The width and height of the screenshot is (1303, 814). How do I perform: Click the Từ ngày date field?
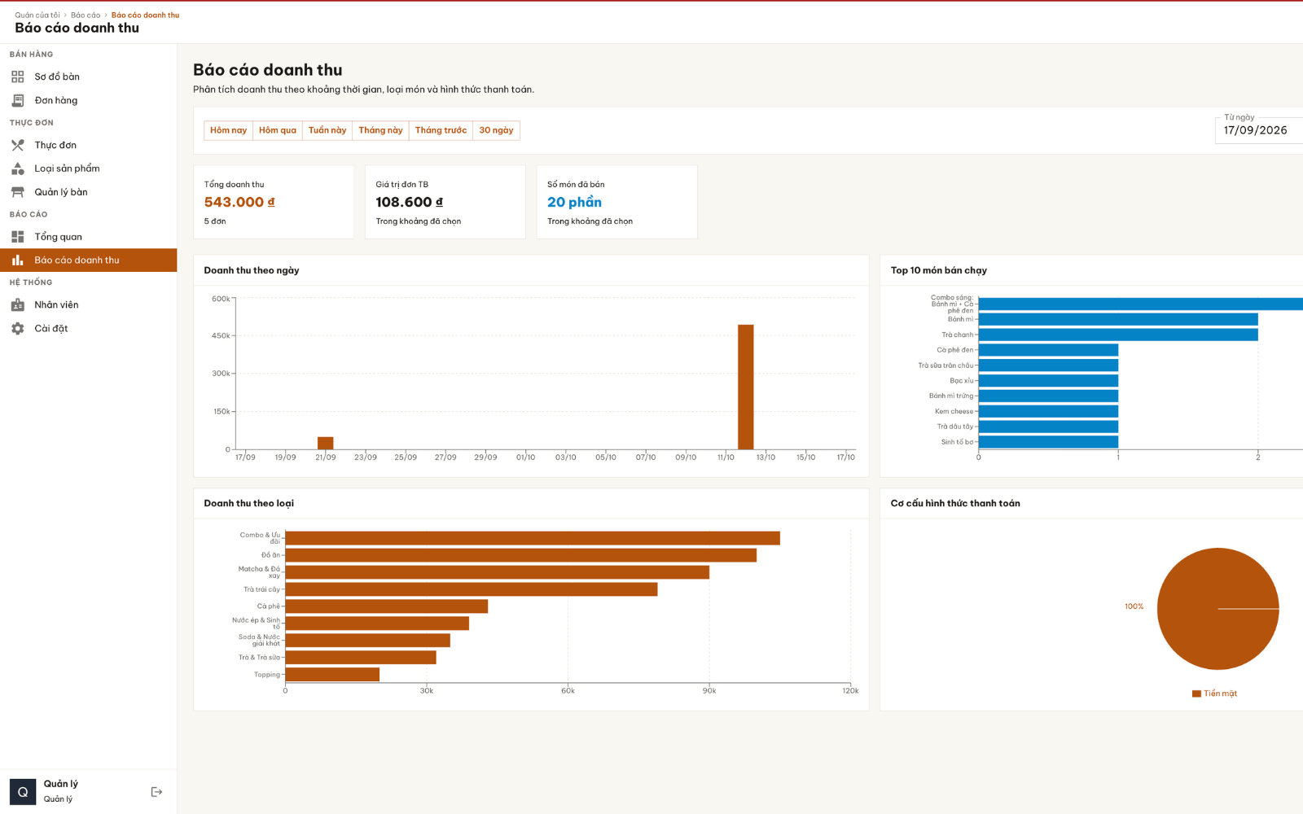1259,129
